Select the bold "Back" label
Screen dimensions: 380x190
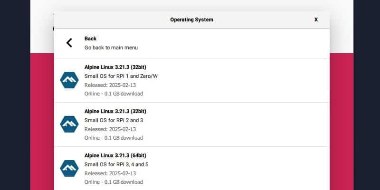coord(90,38)
